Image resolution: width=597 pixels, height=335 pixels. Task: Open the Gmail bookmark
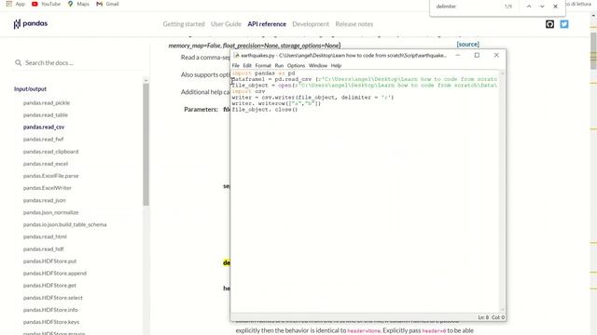click(108, 4)
